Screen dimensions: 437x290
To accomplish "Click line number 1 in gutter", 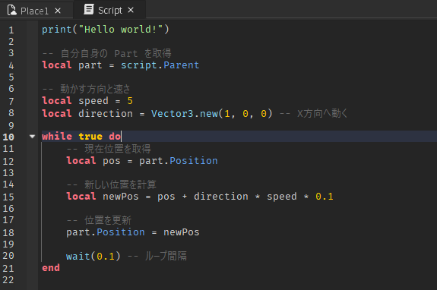I will tap(11, 30).
